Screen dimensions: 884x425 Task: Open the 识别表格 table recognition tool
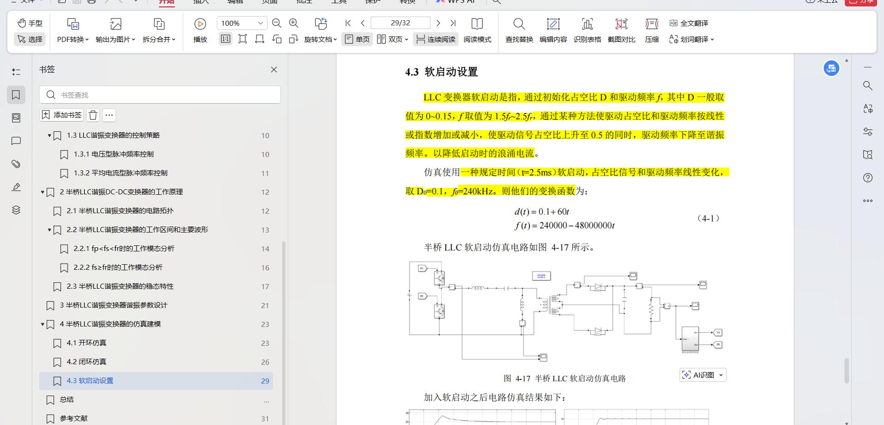point(587,30)
